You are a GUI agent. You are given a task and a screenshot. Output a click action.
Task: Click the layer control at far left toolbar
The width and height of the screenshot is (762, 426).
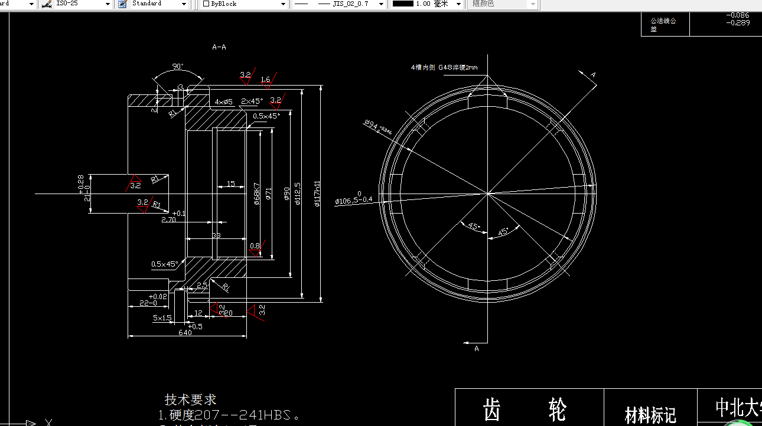pyautogui.click(x=15, y=4)
